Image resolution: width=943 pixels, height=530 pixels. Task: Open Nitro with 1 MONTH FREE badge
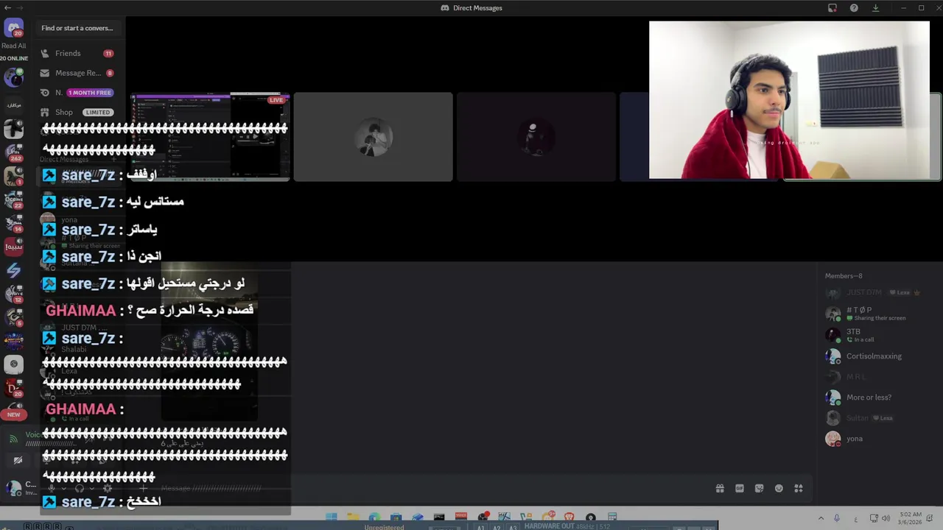[x=77, y=93]
